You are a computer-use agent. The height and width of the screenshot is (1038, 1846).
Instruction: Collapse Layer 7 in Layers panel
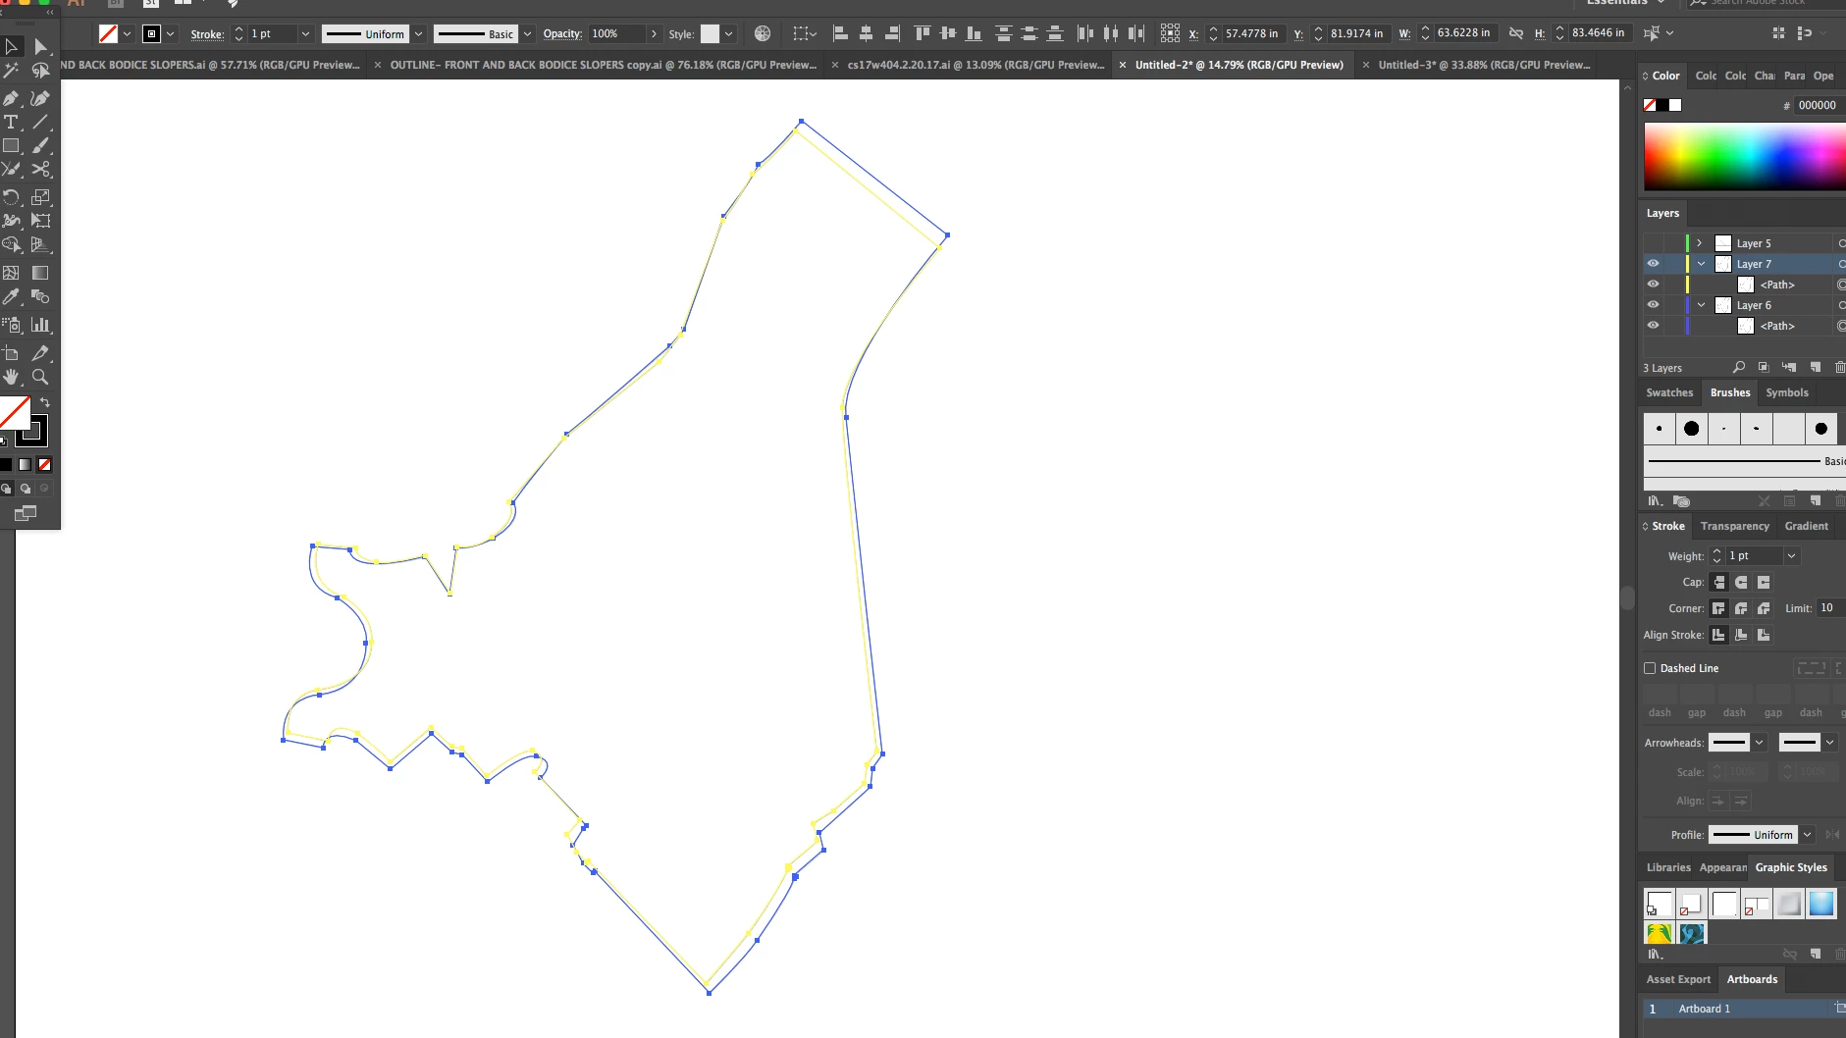click(x=1701, y=264)
